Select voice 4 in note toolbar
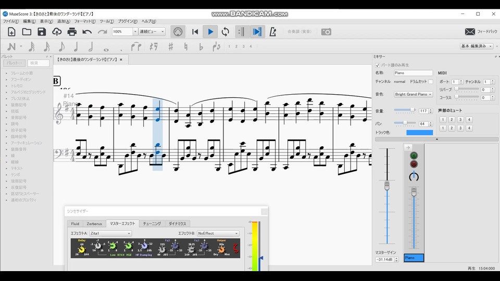500x281 pixels. tap(251, 46)
